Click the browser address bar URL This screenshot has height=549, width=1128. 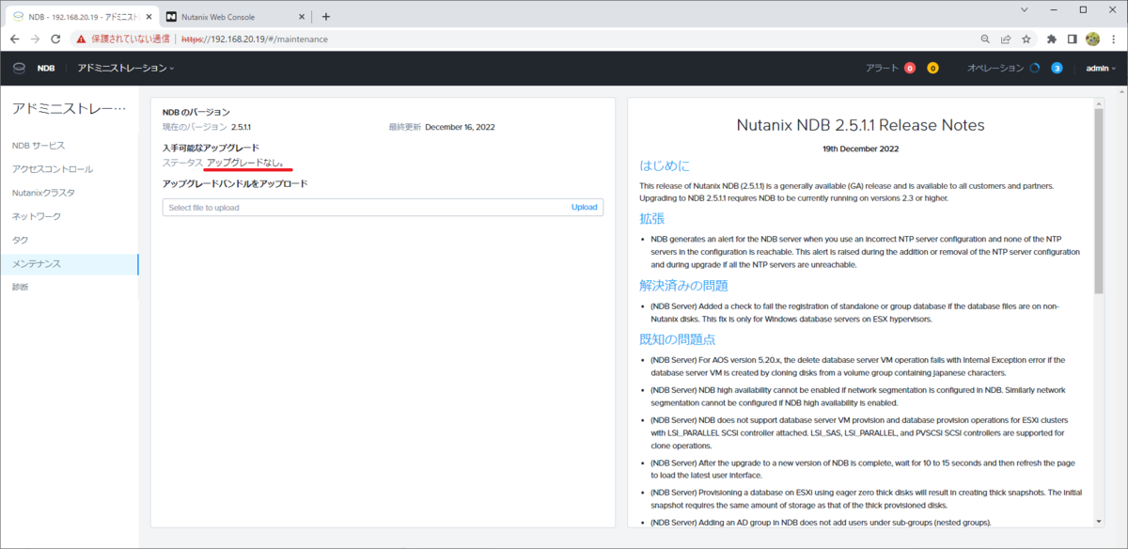(x=255, y=39)
